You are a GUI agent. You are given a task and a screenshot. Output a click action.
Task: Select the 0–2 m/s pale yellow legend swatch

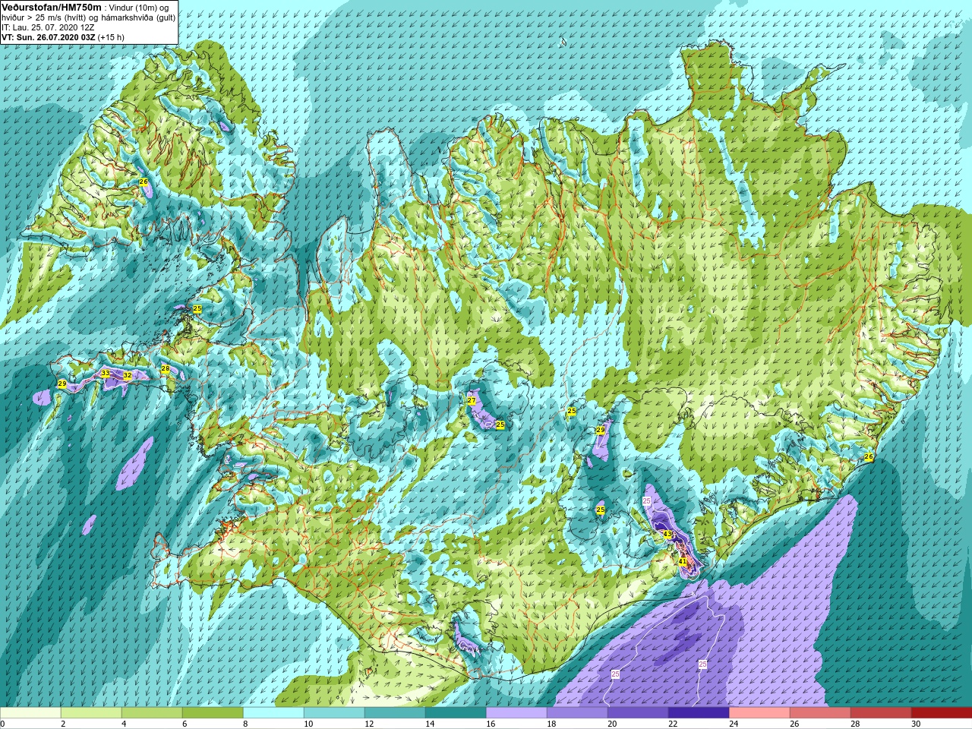[30, 712]
